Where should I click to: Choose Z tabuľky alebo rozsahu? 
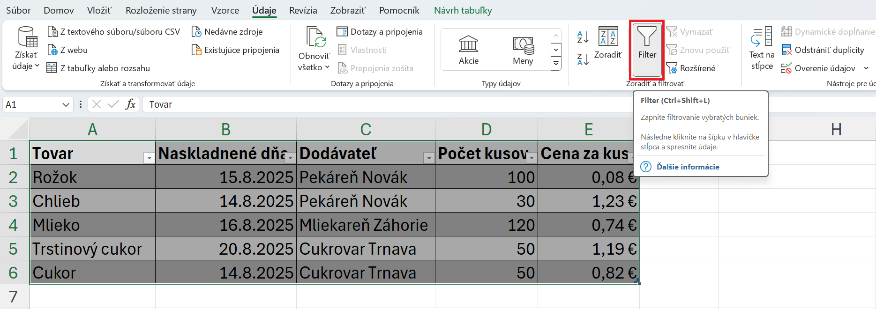(98, 68)
